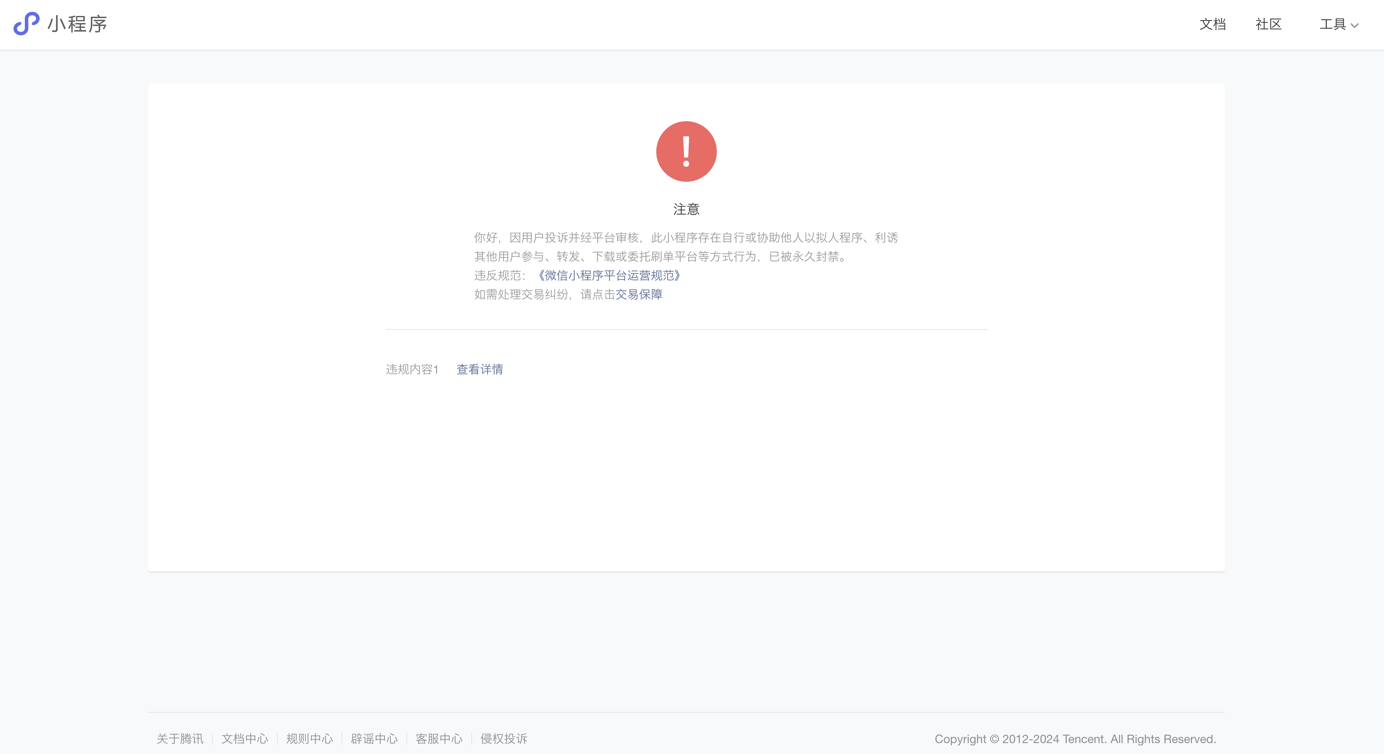
Task: Click the purple Mini Program logo icon
Action: click(x=27, y=24)
